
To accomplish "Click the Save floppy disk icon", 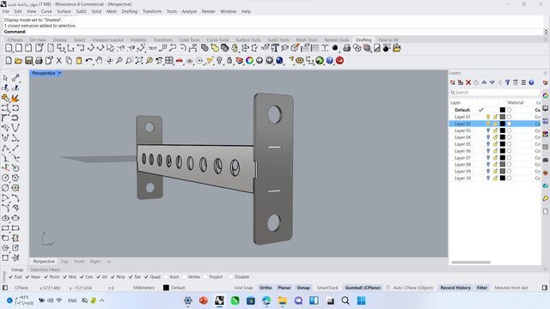I will pyautogui.click(x=28, y=61).
